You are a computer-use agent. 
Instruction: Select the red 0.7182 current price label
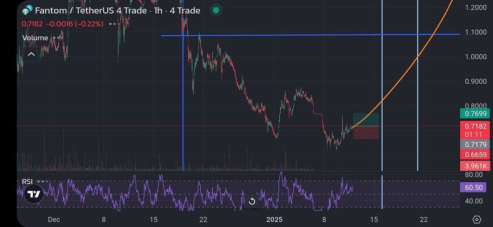[475, 126]
